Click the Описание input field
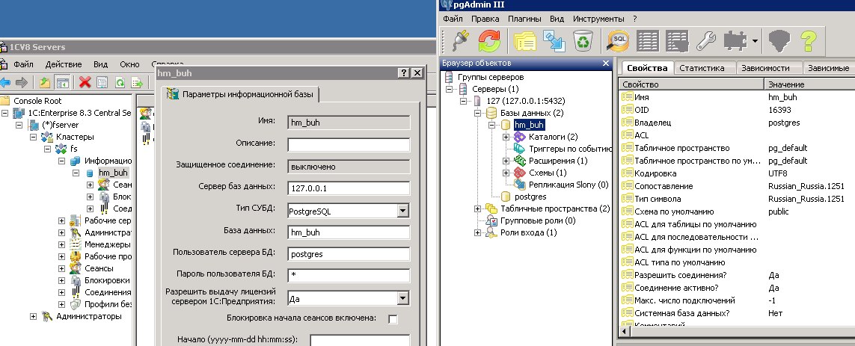855x346 pixels. click(349, 145)
